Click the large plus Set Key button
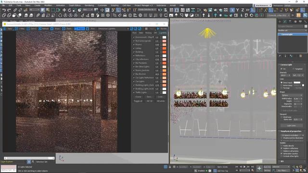The height and width of the screenshot is (173, 308). [259, 168]
